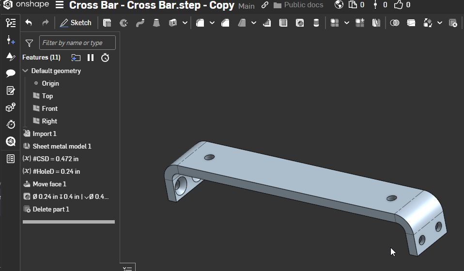
Task: Select the Chamfer tool
Action: tap(225, 23)
